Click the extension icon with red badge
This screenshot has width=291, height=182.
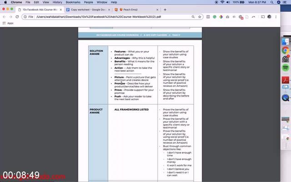241,17
